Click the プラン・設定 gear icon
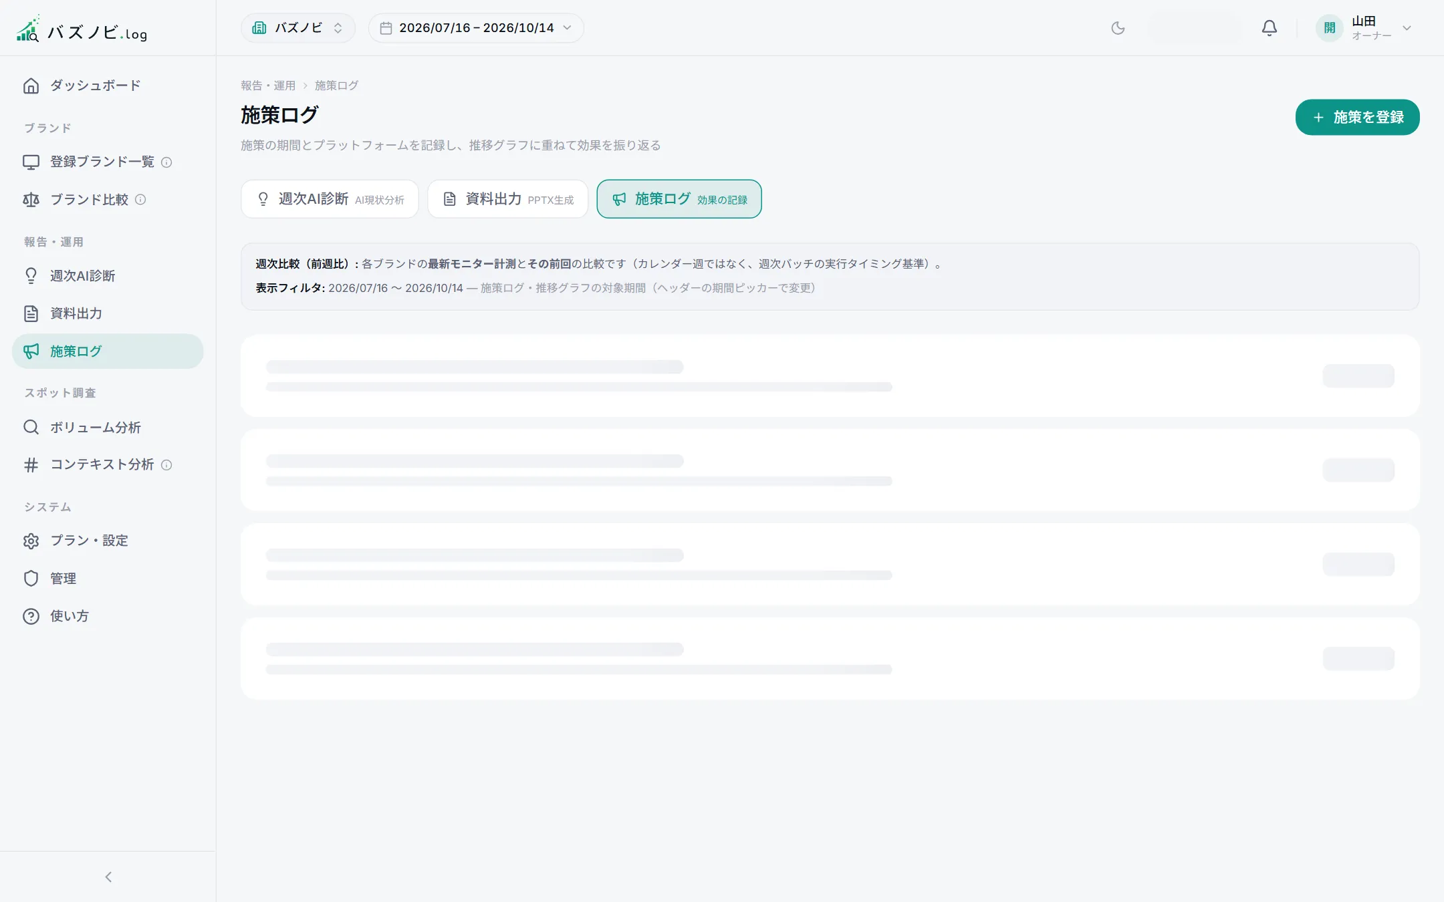Viewport: 1444px width, 902px height. pyautogui.click(x=31, y=541)
